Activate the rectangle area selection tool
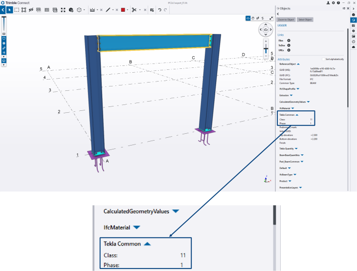357x271 pixels. pyautogui.click(x=17, y=10)
